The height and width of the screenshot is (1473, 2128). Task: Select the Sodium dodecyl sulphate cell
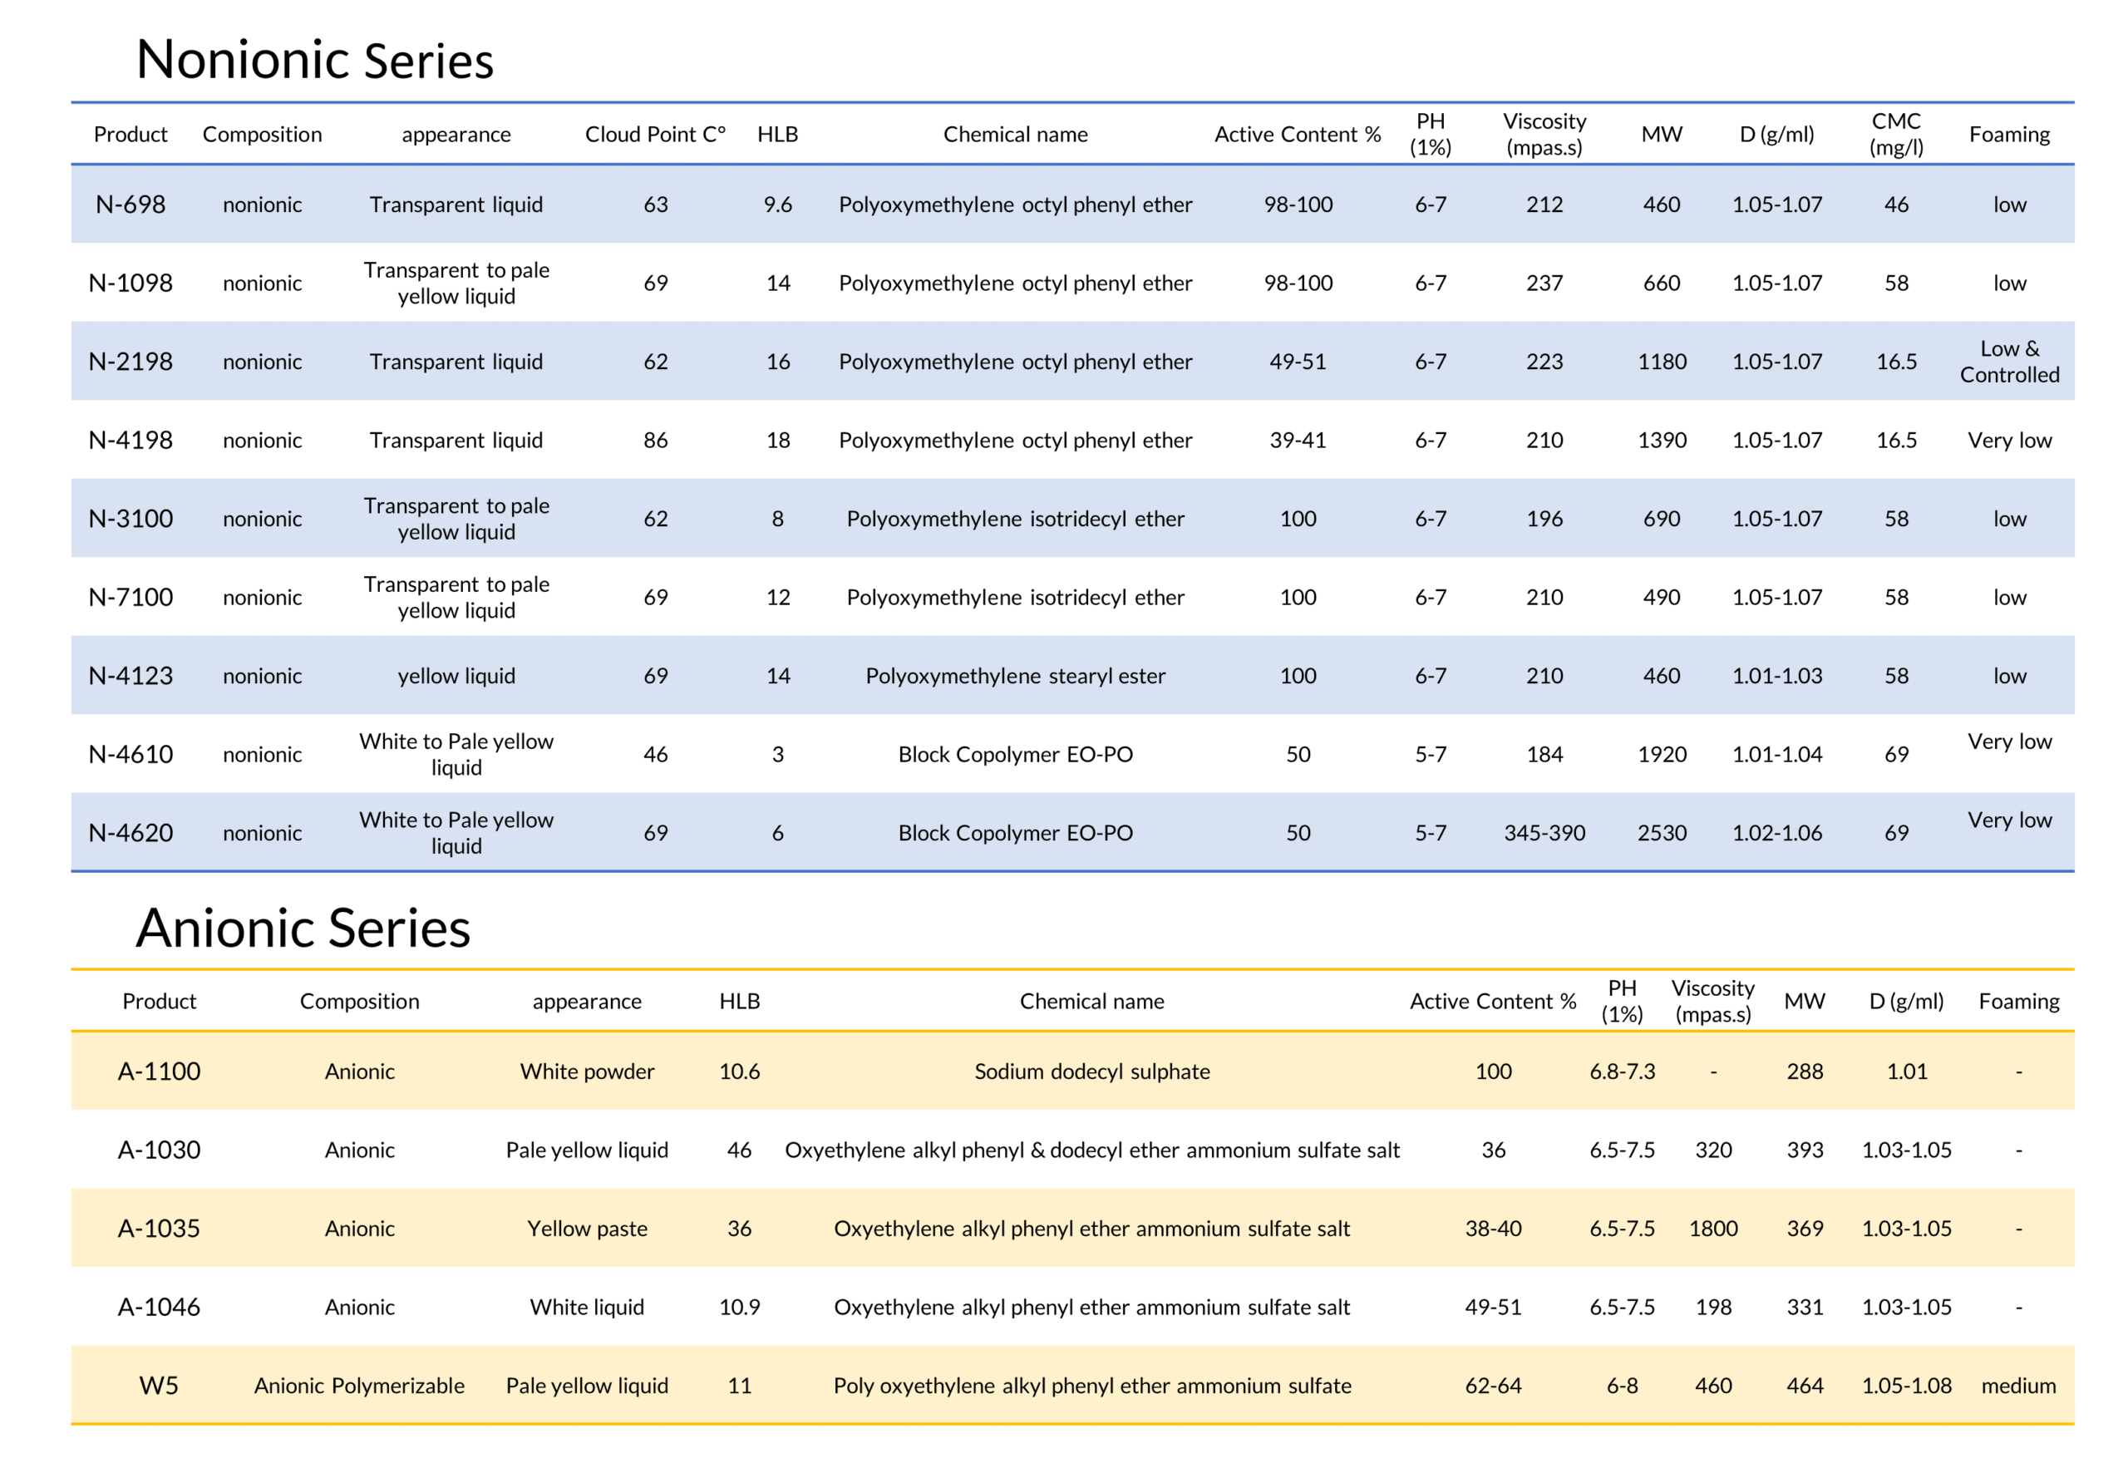[x=1091, y=1071]
